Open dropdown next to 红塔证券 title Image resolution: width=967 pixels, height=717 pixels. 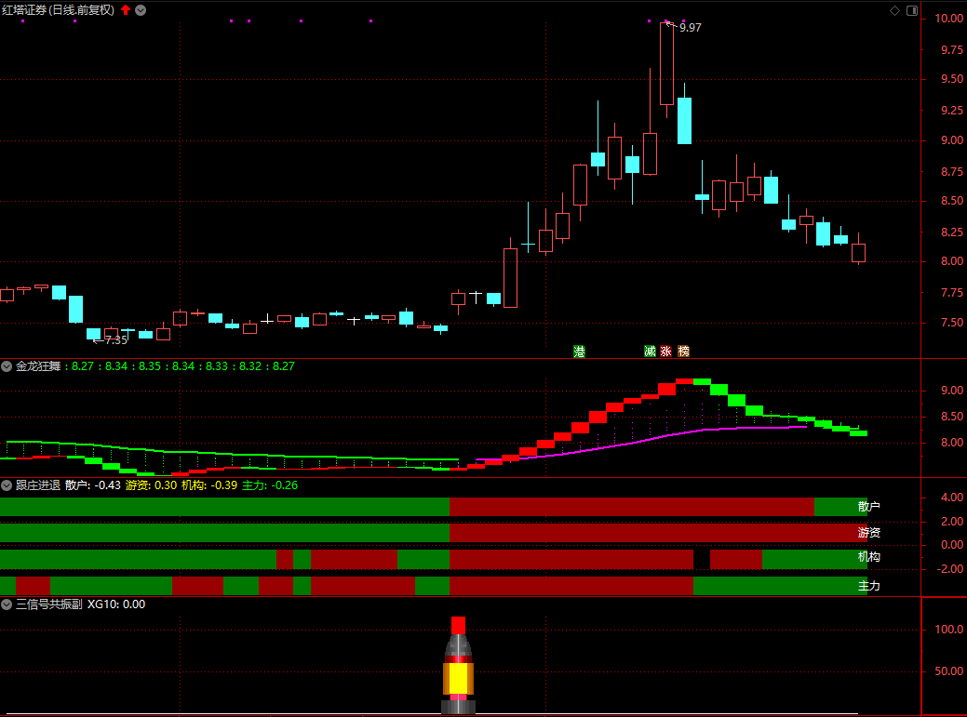pos(141,10)
